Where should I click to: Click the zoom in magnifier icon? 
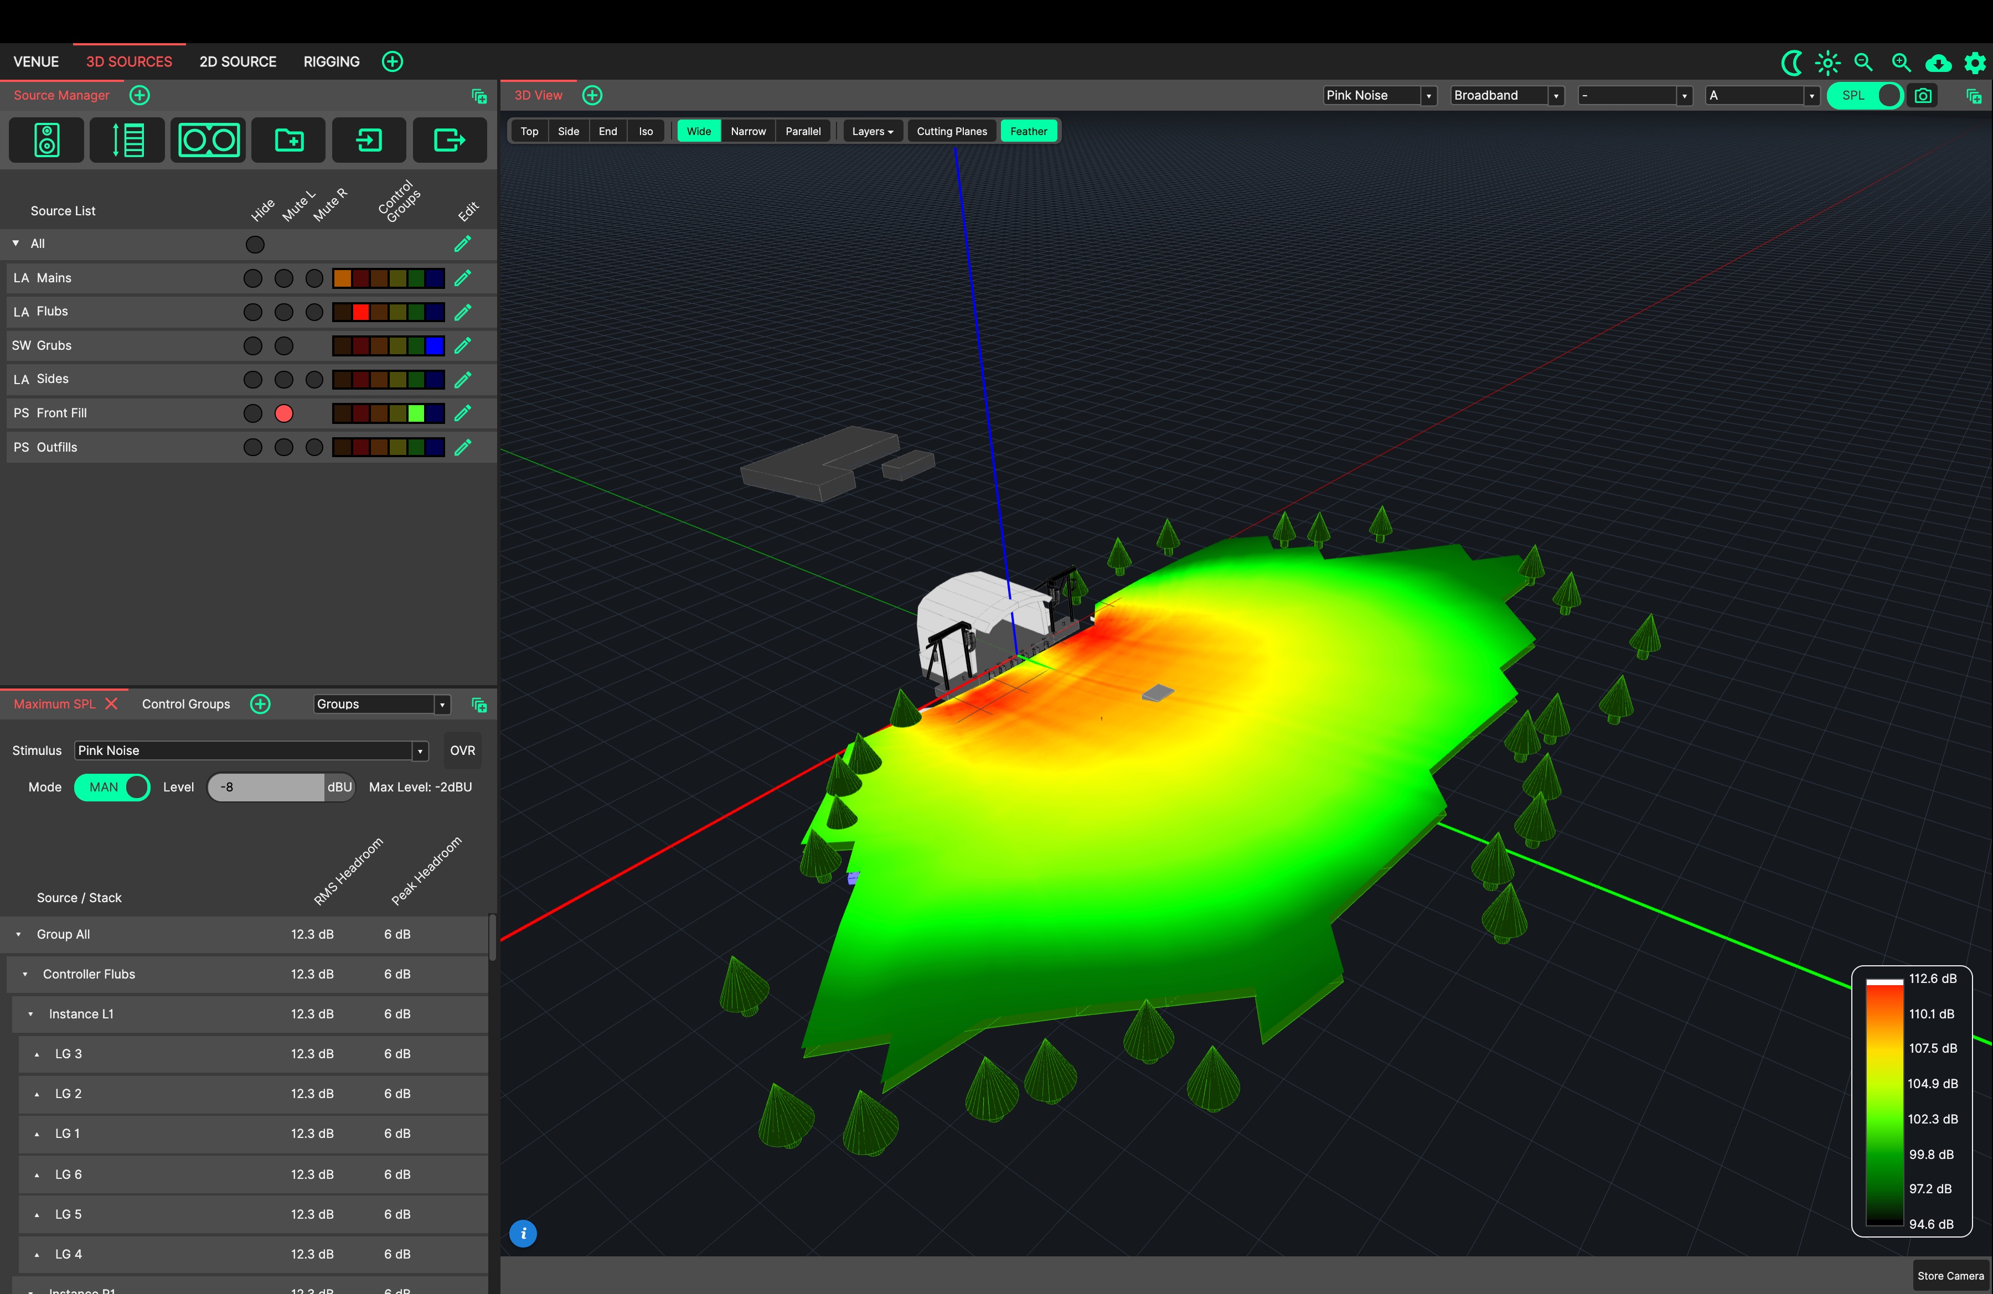pyautogui.click(x=1902, y=63)
